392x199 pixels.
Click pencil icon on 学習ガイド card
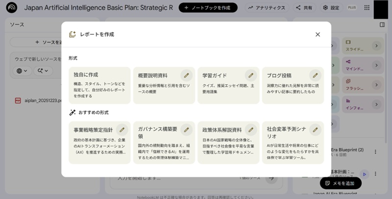point(251,75)
